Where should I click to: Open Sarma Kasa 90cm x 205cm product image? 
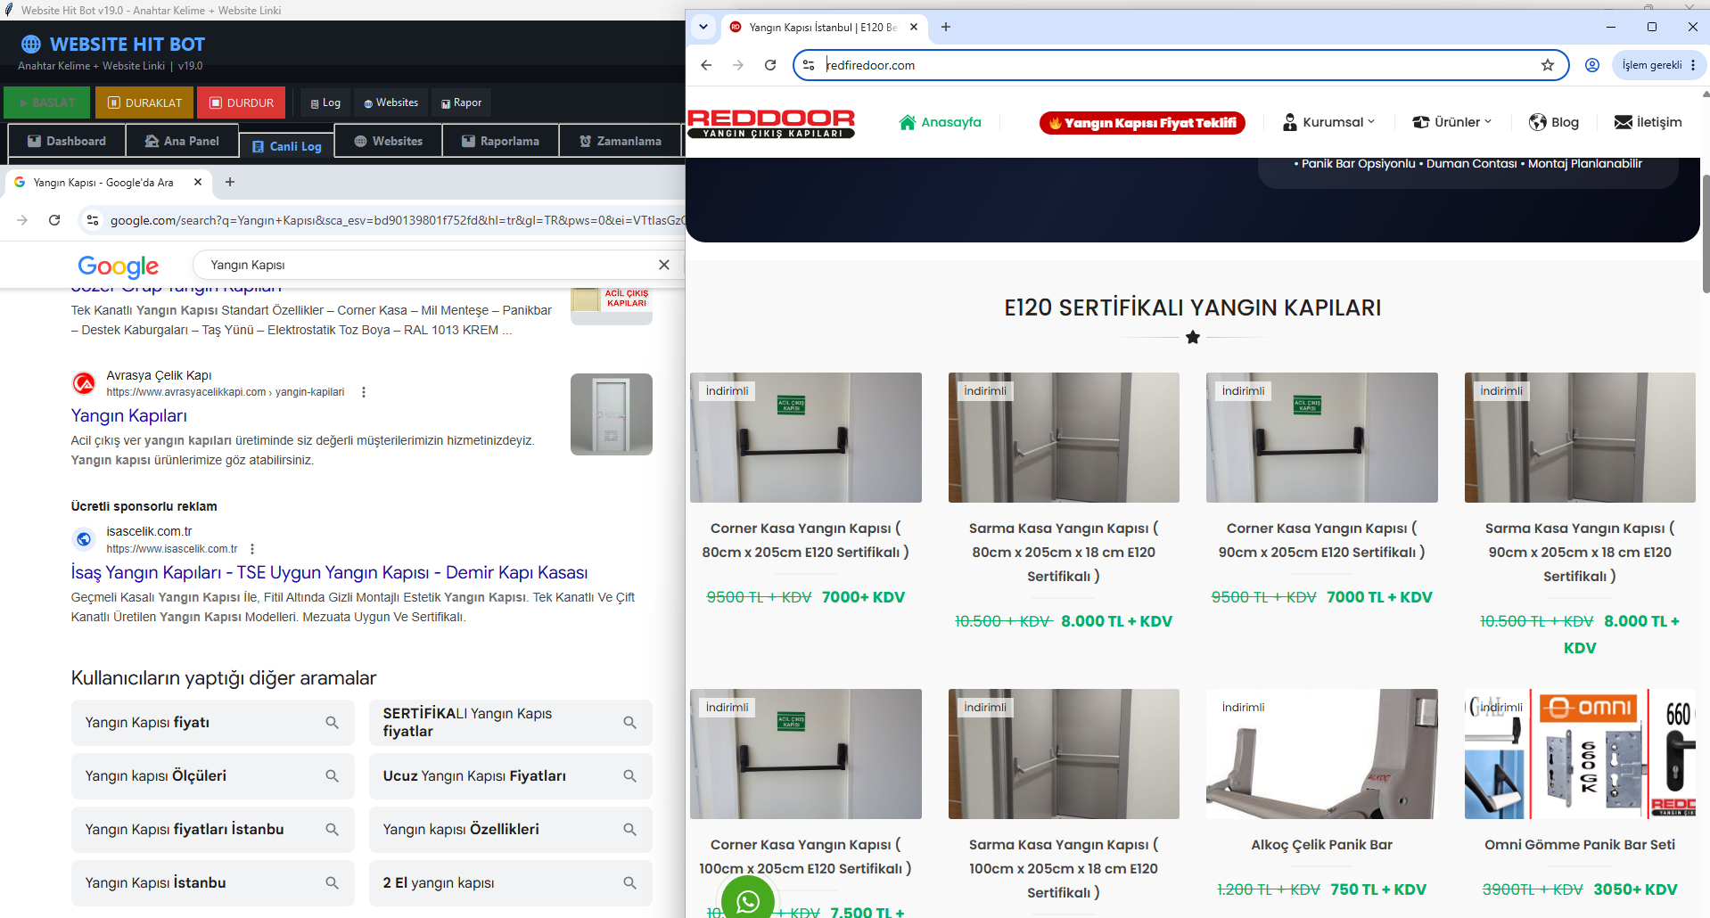1580,438
